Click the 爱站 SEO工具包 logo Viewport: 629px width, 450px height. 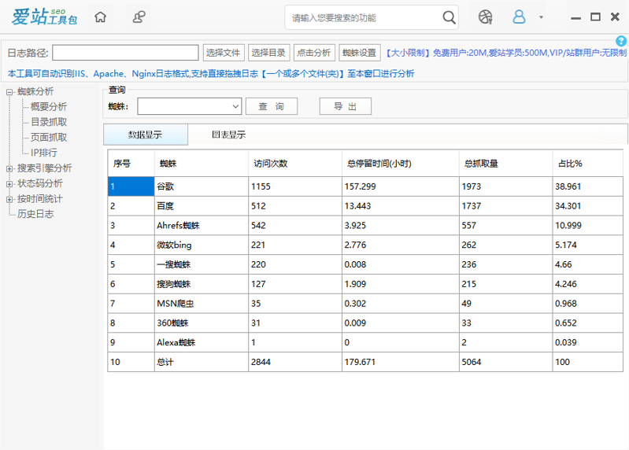(x=45, y=17)
